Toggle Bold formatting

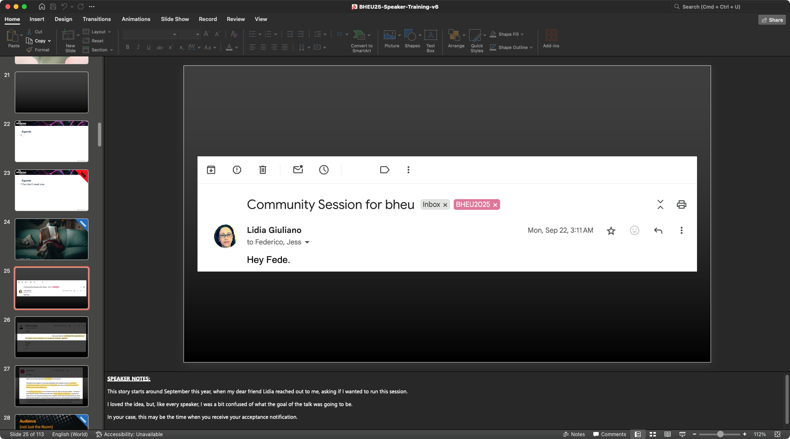click(128, 47)
